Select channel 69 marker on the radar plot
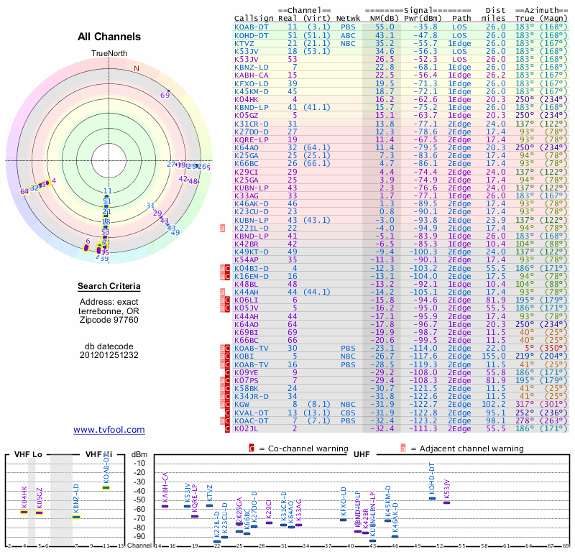Viewport: 575px width, 552px height. click(x=165, y=94)
